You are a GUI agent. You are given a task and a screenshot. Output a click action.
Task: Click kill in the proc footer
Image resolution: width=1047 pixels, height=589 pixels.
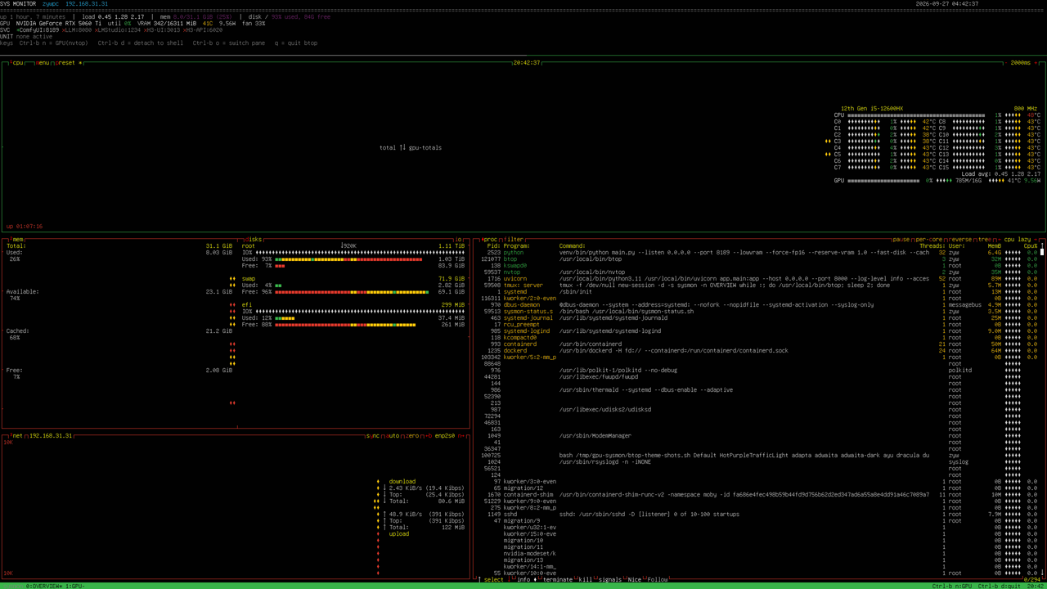[x=586, y=580]
